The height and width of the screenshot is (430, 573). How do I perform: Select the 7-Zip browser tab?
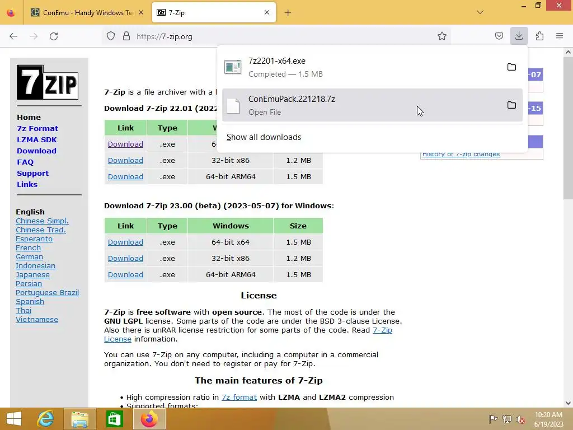coord(214,13)
